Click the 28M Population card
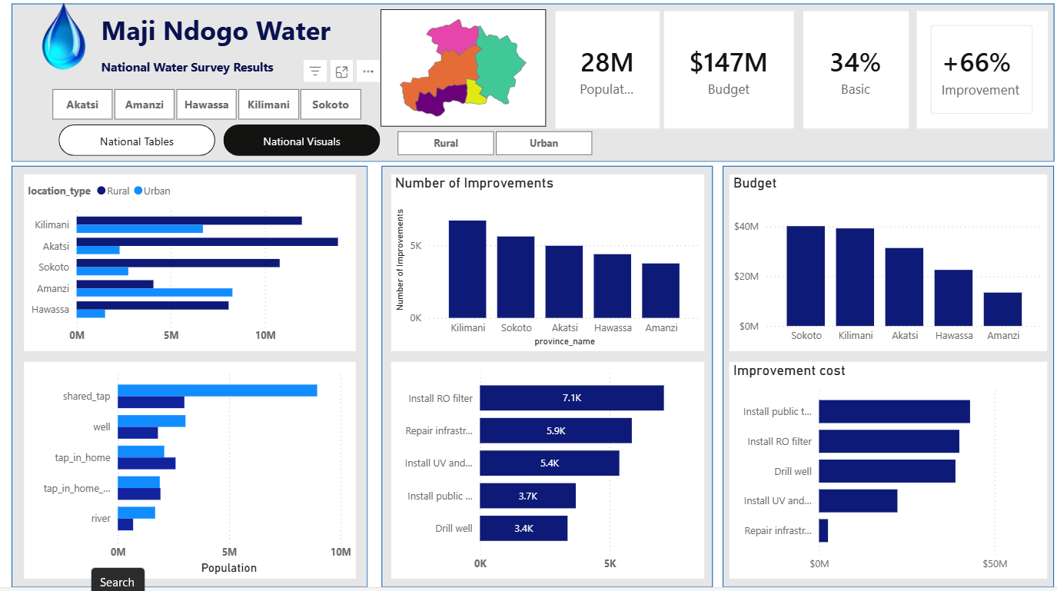 pos(607,70)
